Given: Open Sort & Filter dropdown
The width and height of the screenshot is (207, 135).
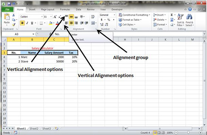Looking at the screenshot, I should click(x=180, y=20).
